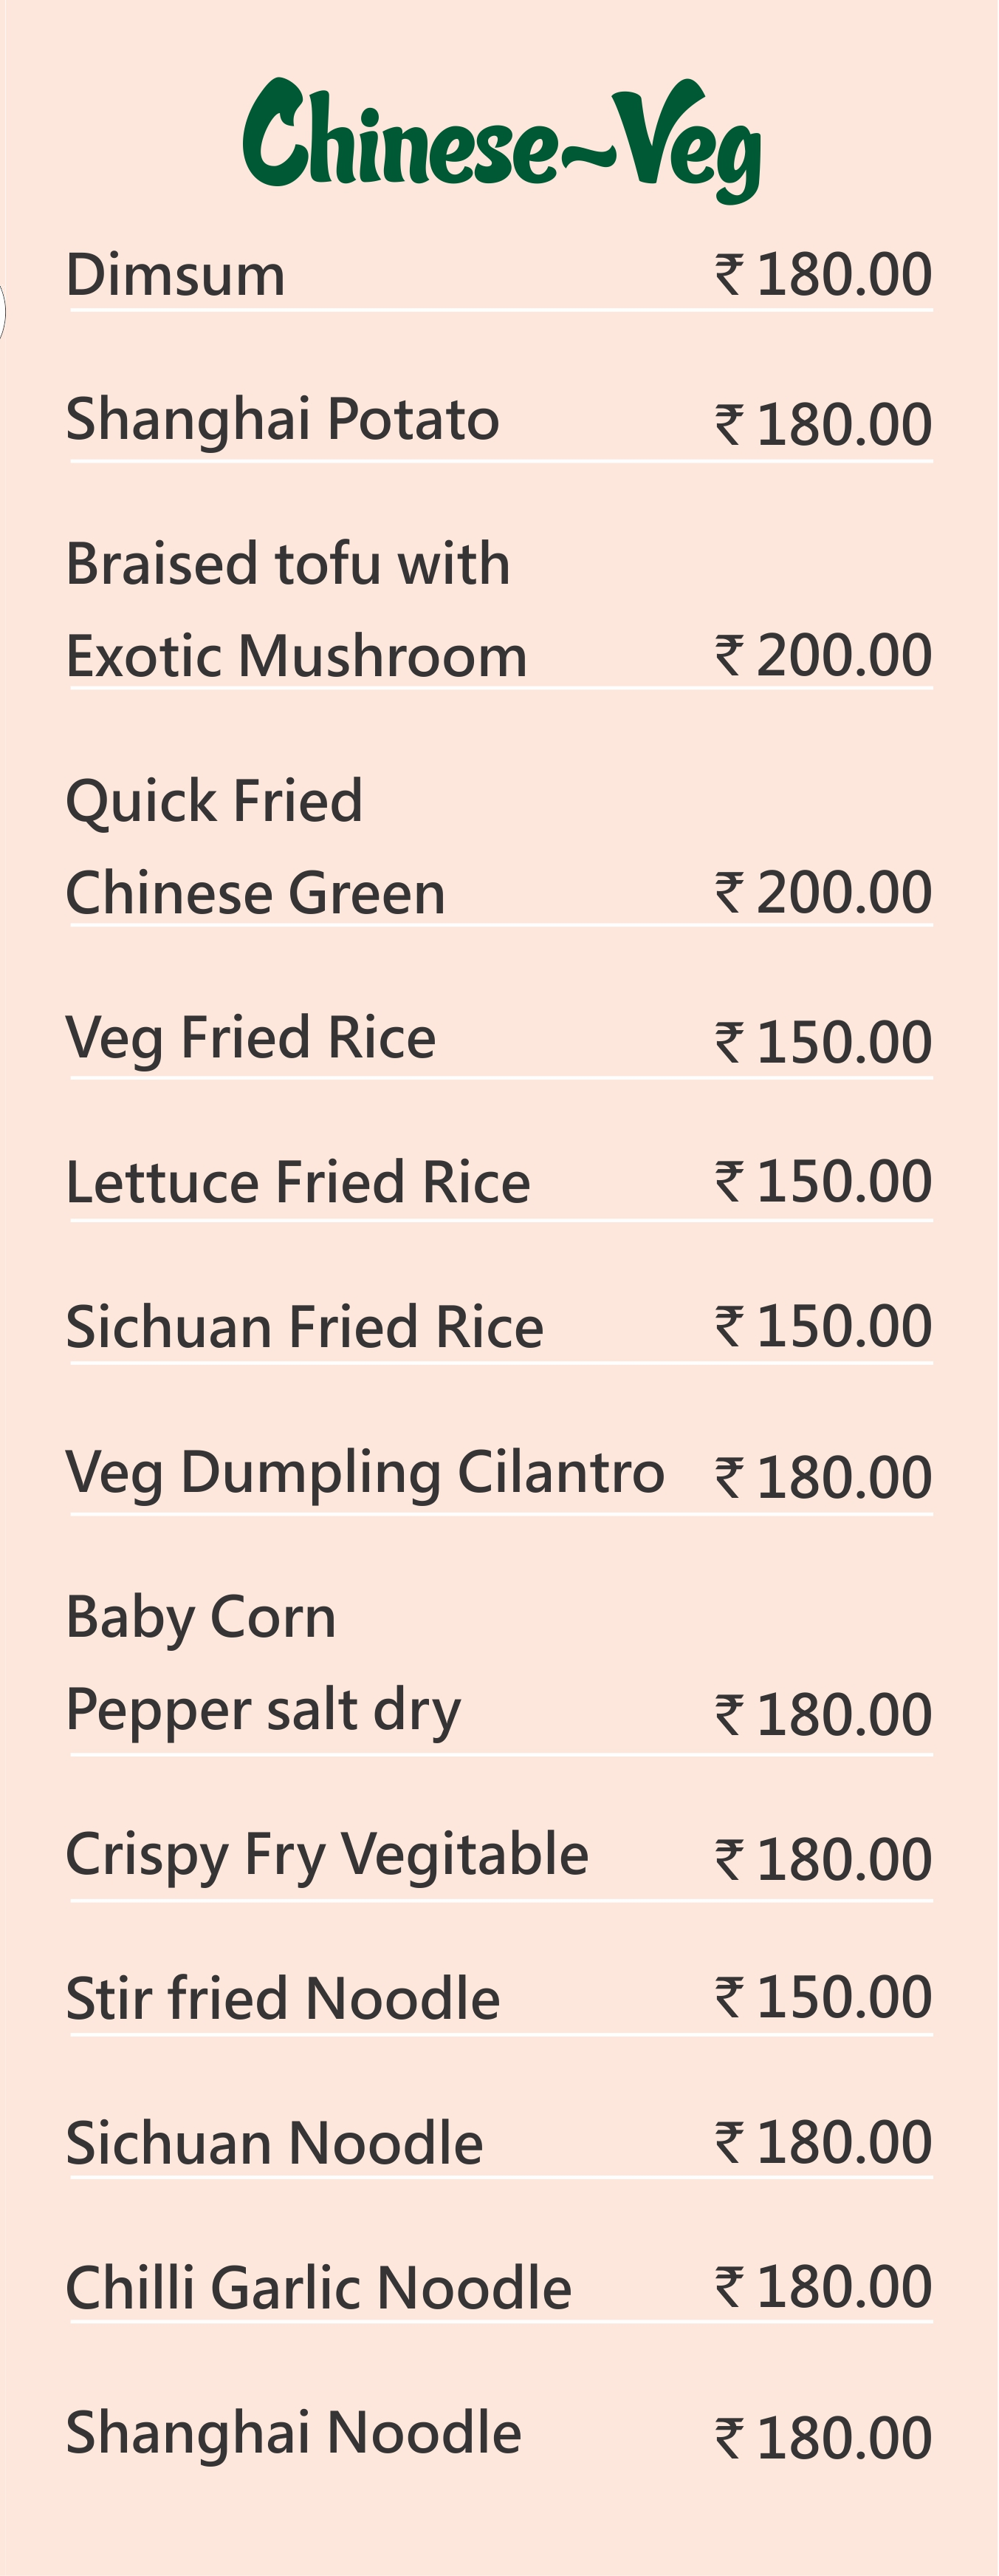Pick the Veg Fried Rice entry
Screen dimensions: 999x2576
point(251,1038)
